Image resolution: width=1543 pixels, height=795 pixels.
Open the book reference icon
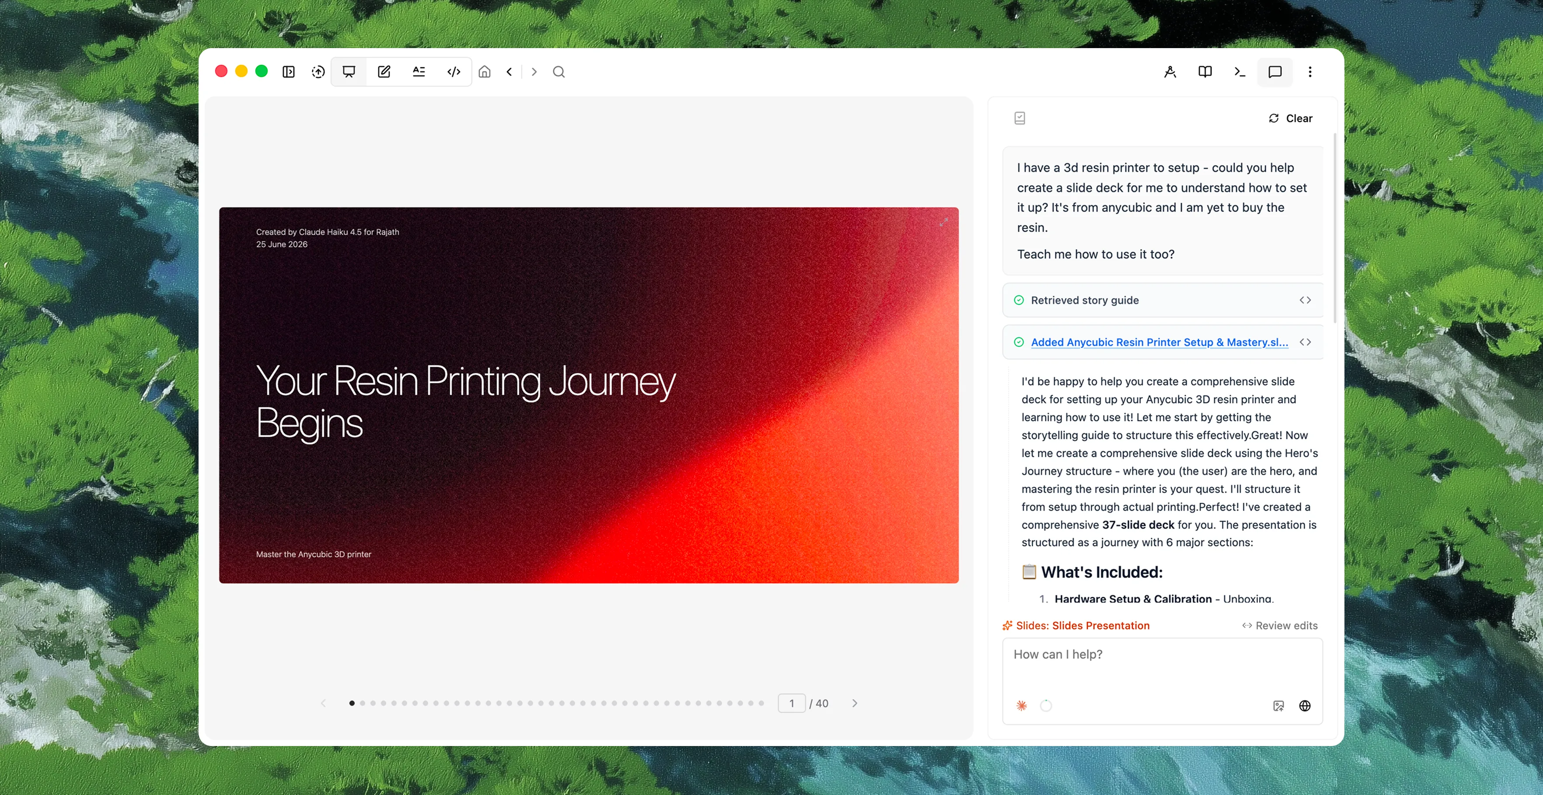[x=1205, y=72]
